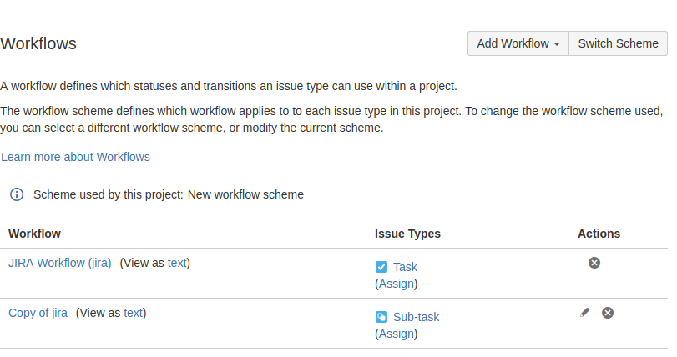Open the JIRA Workflow (jira) link
677x357 pixels.
[x=60, y=263]
